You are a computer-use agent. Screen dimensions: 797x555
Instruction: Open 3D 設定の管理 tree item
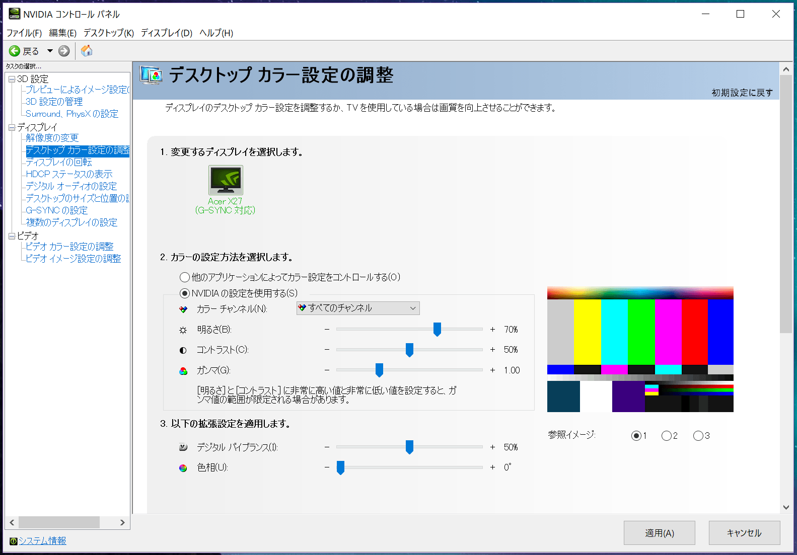tap(54, 102)
